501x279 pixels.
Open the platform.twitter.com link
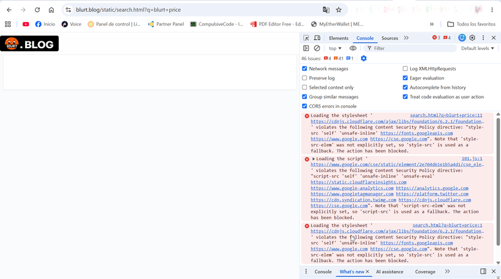432,194
